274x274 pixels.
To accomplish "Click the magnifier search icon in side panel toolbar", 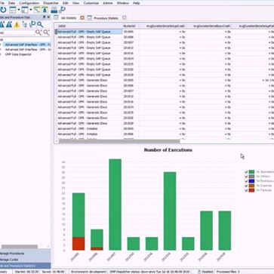I will [x=40, y=24].
